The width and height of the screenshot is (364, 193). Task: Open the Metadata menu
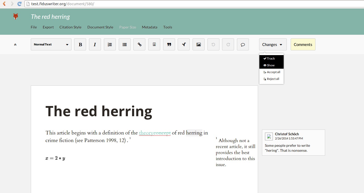point(150,27)
